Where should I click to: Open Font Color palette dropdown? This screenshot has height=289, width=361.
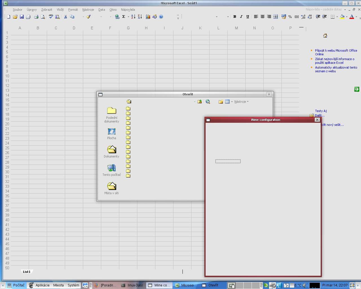pos(356,17)
